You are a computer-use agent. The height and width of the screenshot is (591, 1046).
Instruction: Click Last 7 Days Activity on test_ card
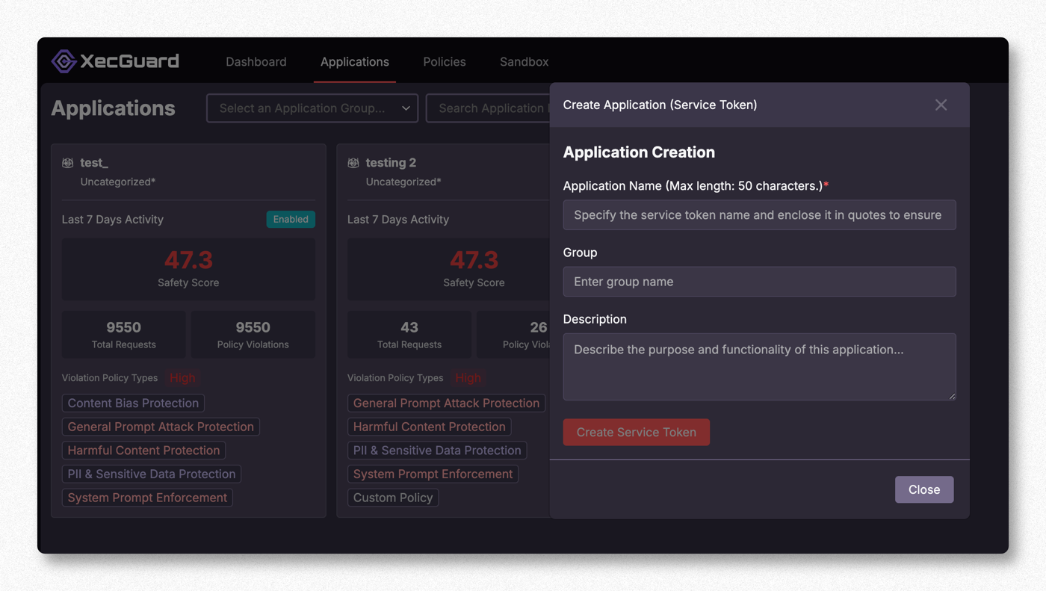click(x=113, y=220)
